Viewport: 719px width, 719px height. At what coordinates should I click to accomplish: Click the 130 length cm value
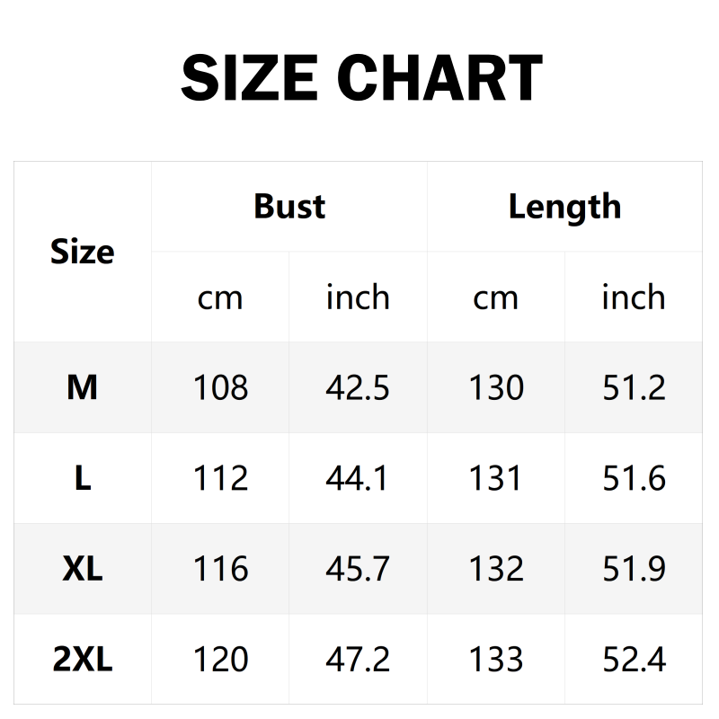[x=496, y=387]
